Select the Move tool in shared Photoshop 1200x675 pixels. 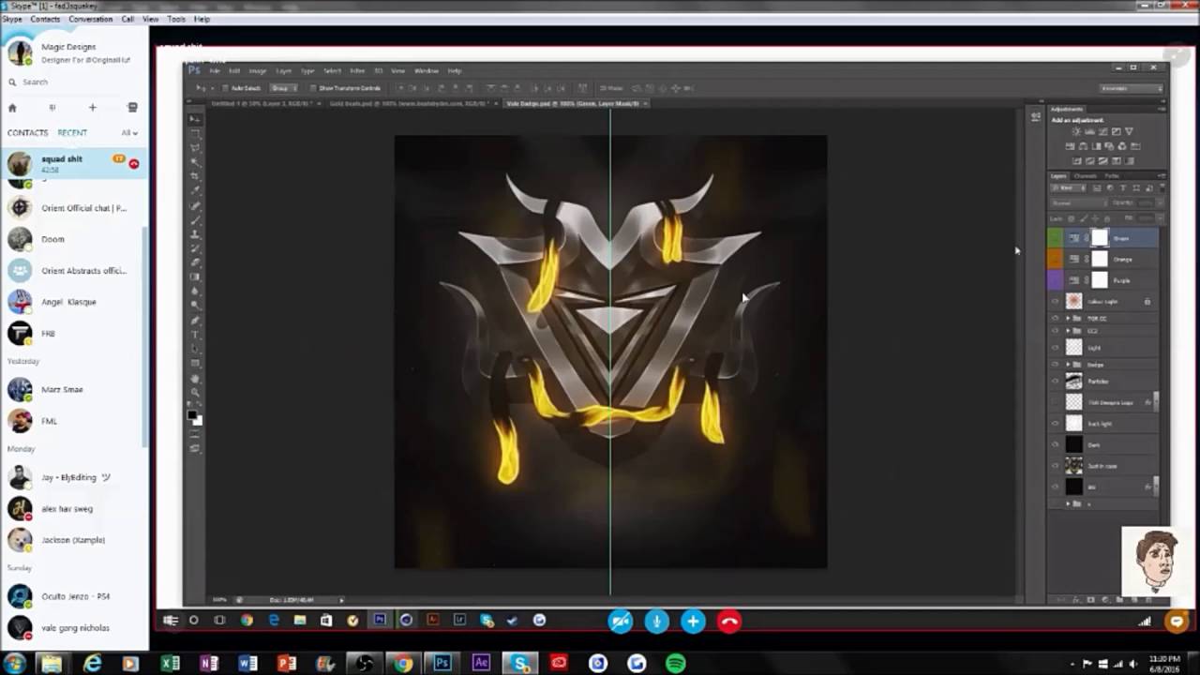[195, 119]
